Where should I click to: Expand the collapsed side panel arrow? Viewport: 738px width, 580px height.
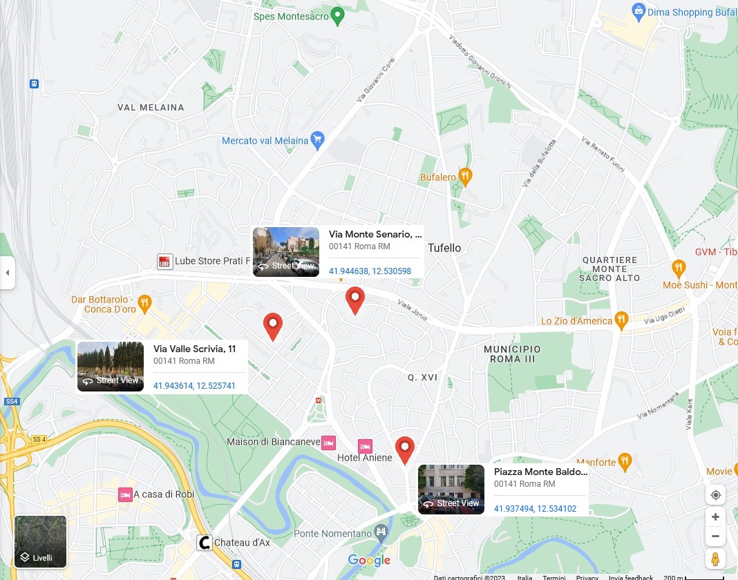tap(7, 272)
